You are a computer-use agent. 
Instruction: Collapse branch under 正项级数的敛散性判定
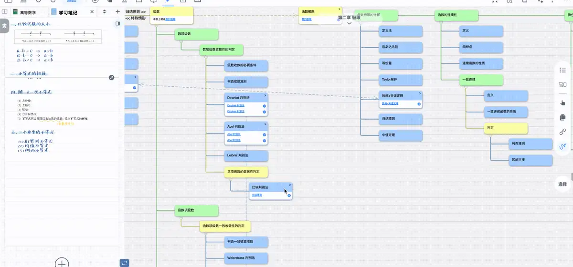tap(231, 179)
